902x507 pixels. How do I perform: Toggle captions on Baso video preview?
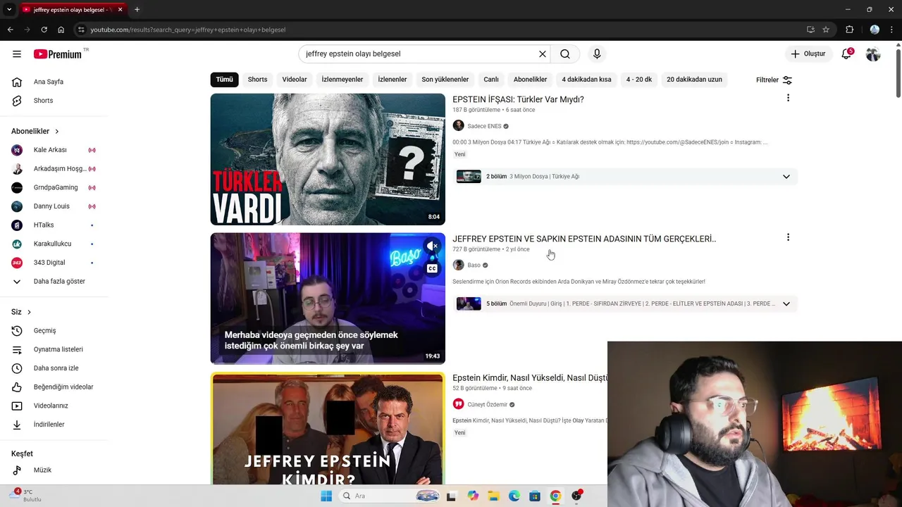pos(432,268)
